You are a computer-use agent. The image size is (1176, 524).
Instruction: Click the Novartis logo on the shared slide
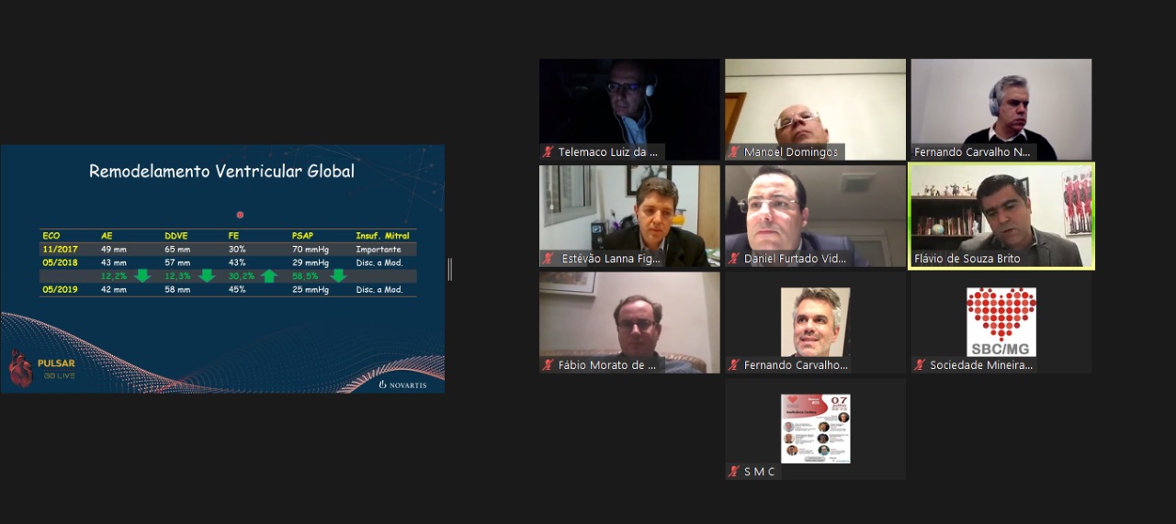[402, 385]
